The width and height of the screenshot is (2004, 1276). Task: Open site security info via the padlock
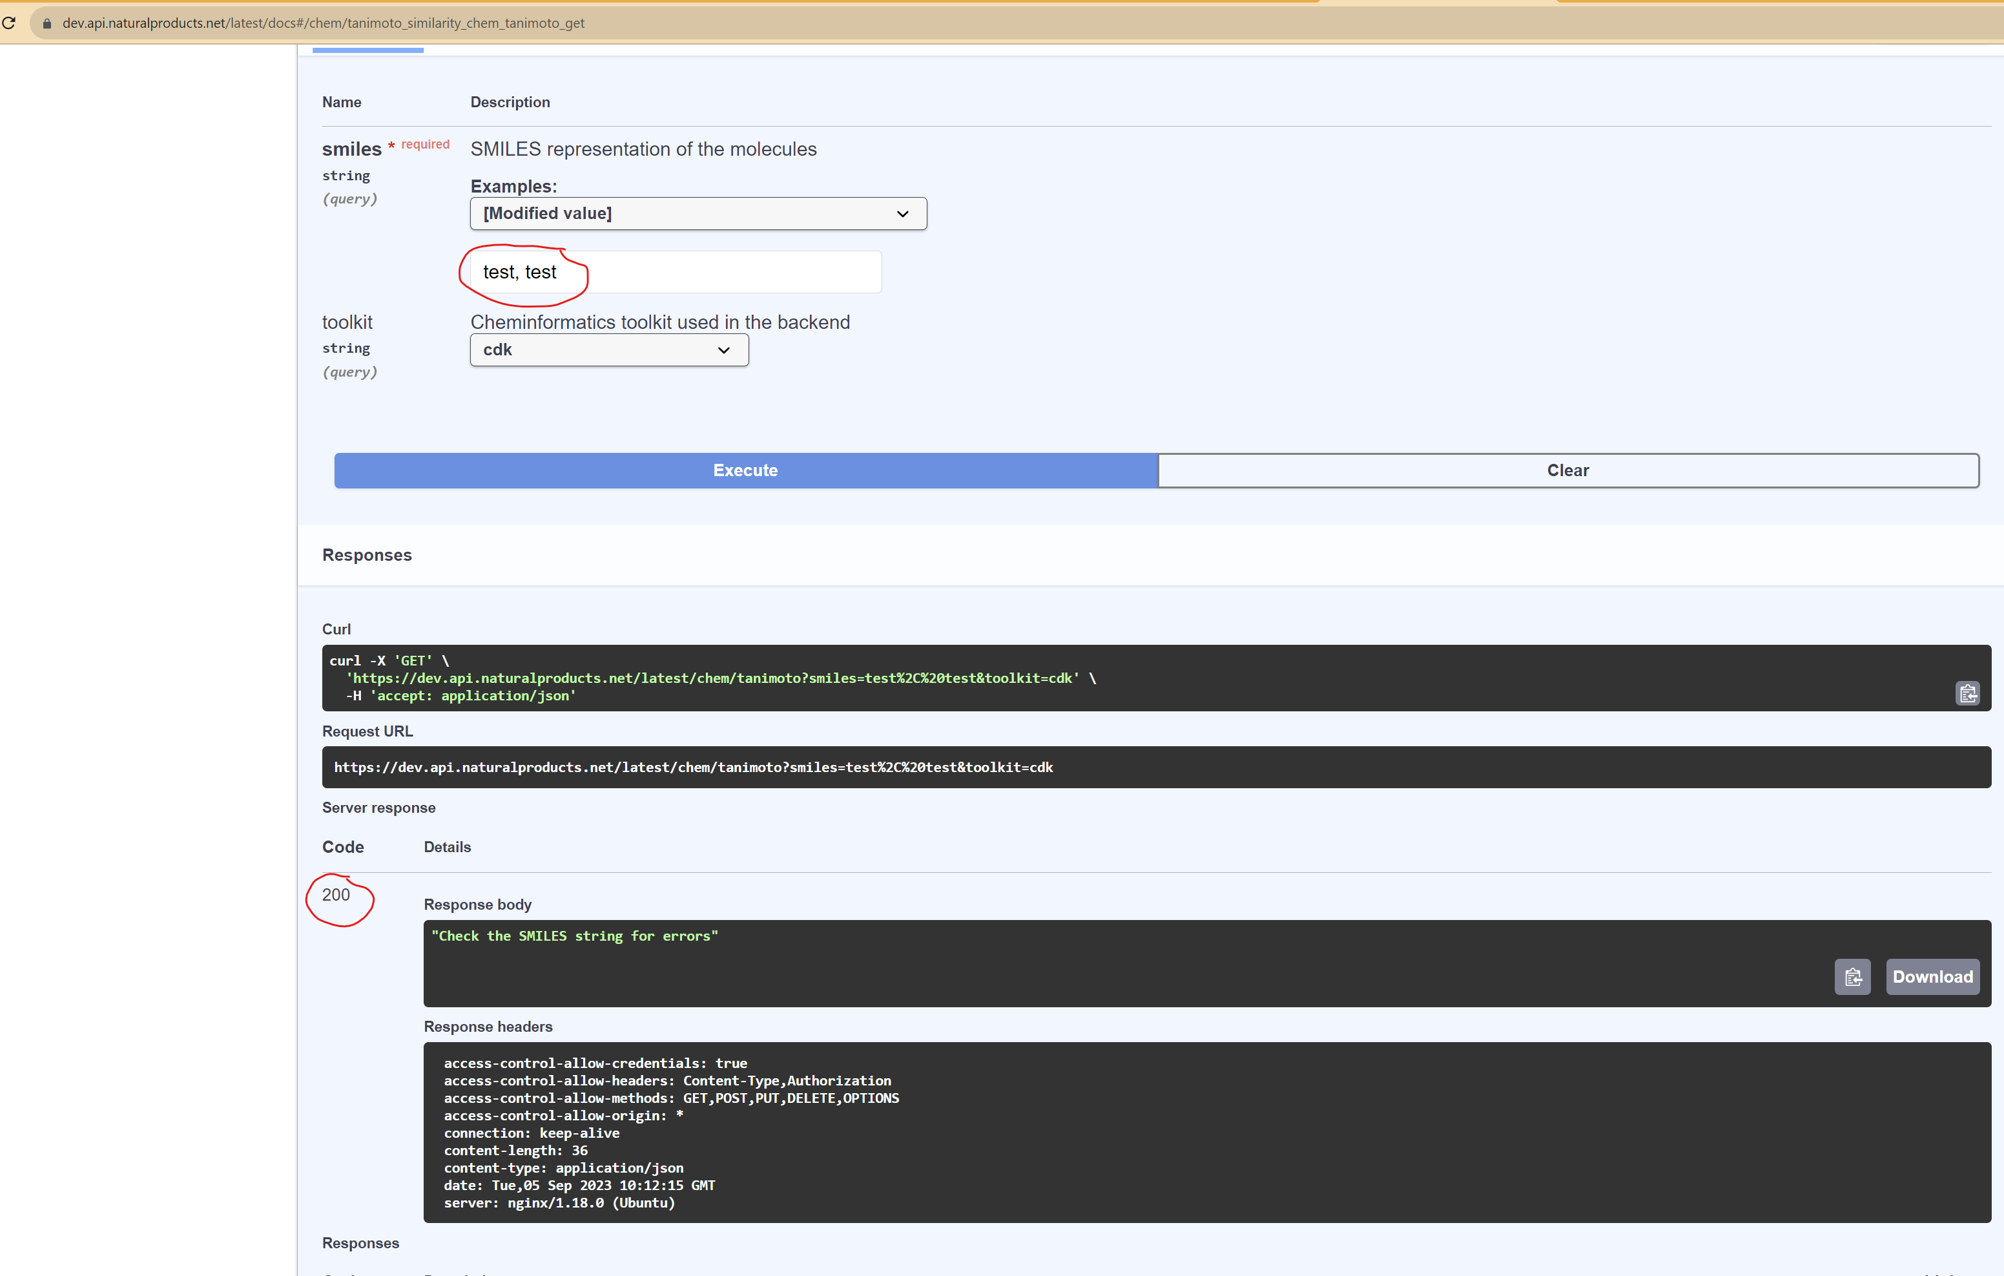tap(46, 23)
